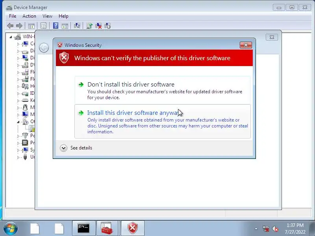Select the Mice mouse icon in the tree

(x=25, y=107)
